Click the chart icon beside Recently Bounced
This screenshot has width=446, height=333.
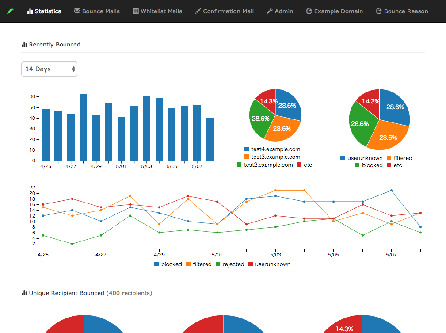[24, 44]
